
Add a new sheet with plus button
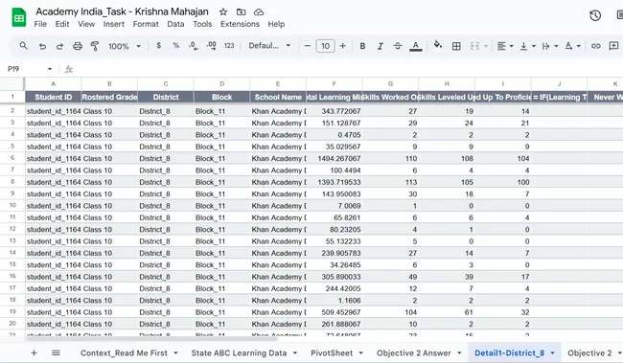34,352
